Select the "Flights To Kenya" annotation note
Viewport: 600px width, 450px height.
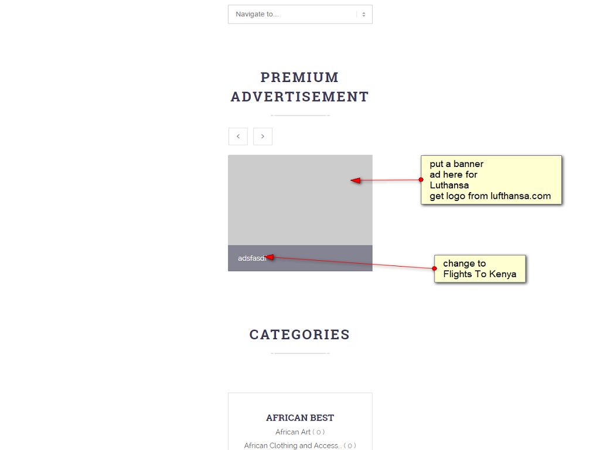click(480, 269)
